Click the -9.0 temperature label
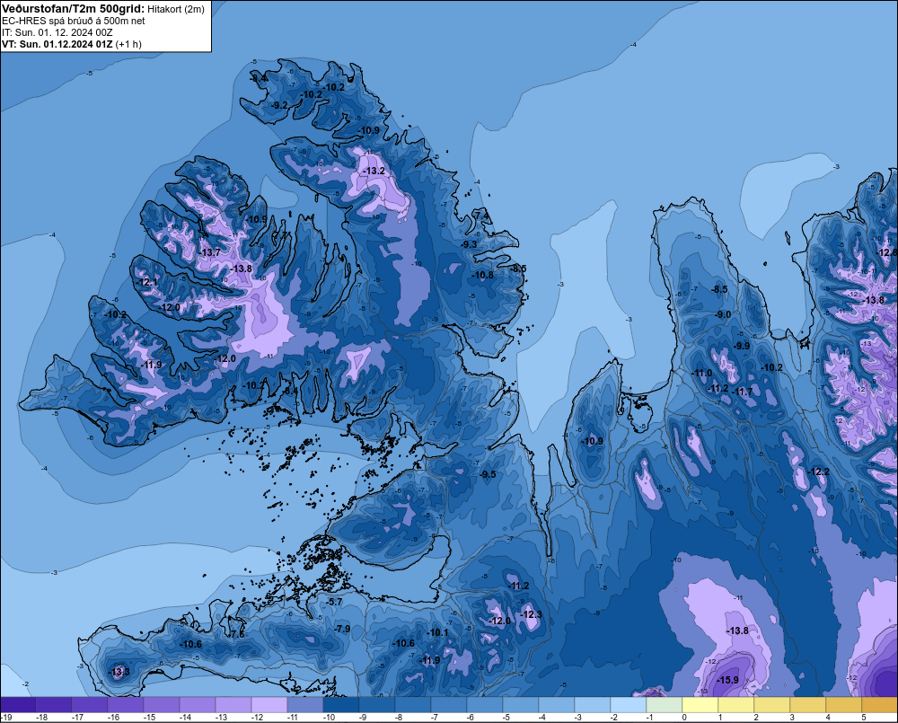Viewport: 898px width, 723px height. pos(723,314)
